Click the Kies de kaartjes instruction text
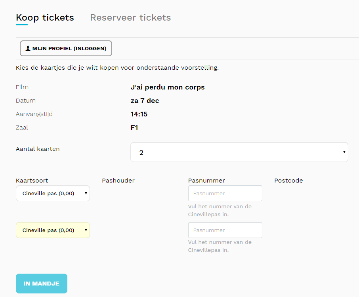The height and width of the screenshot is (297, 359). (117, 68)
